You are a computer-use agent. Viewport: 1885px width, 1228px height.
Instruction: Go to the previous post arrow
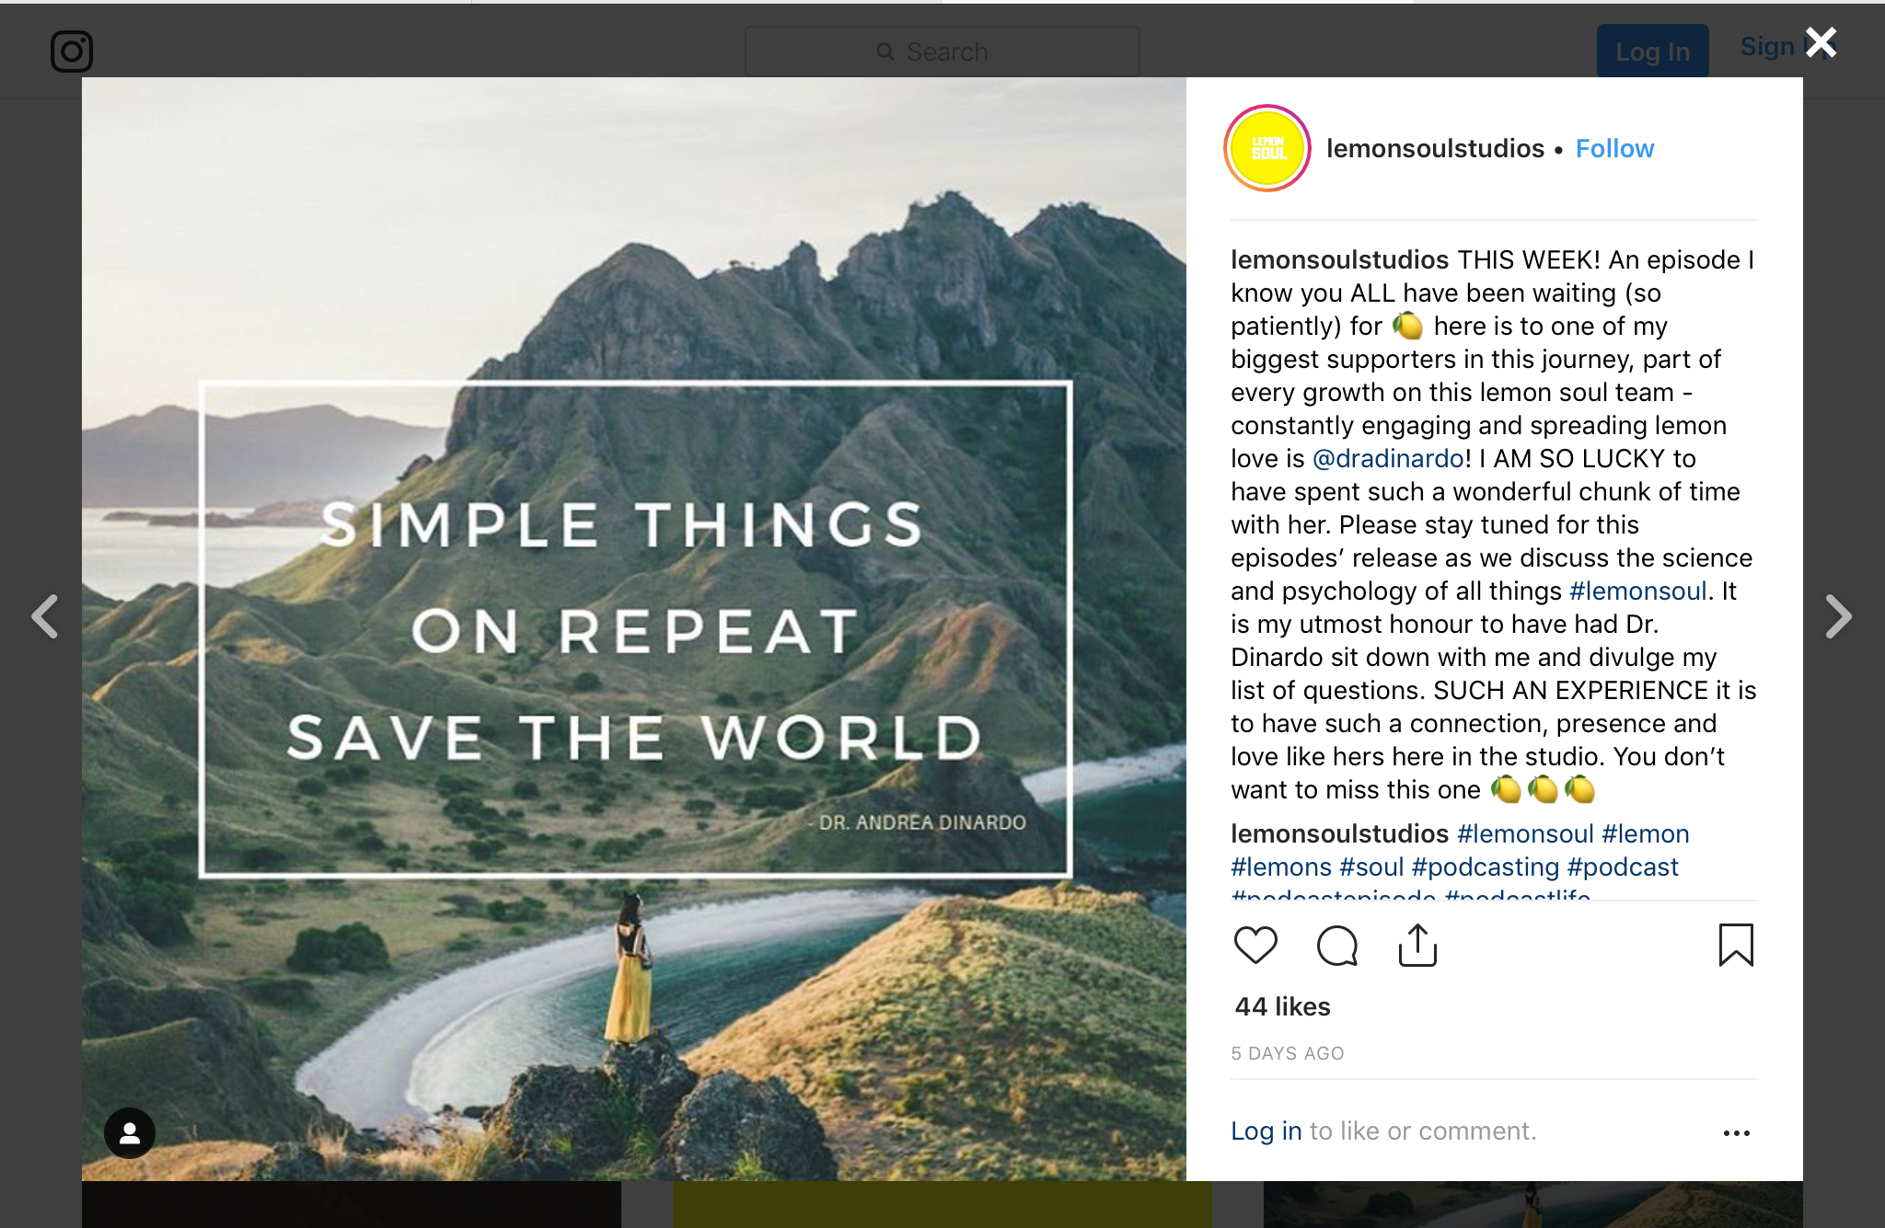click(x=45, y=616)
